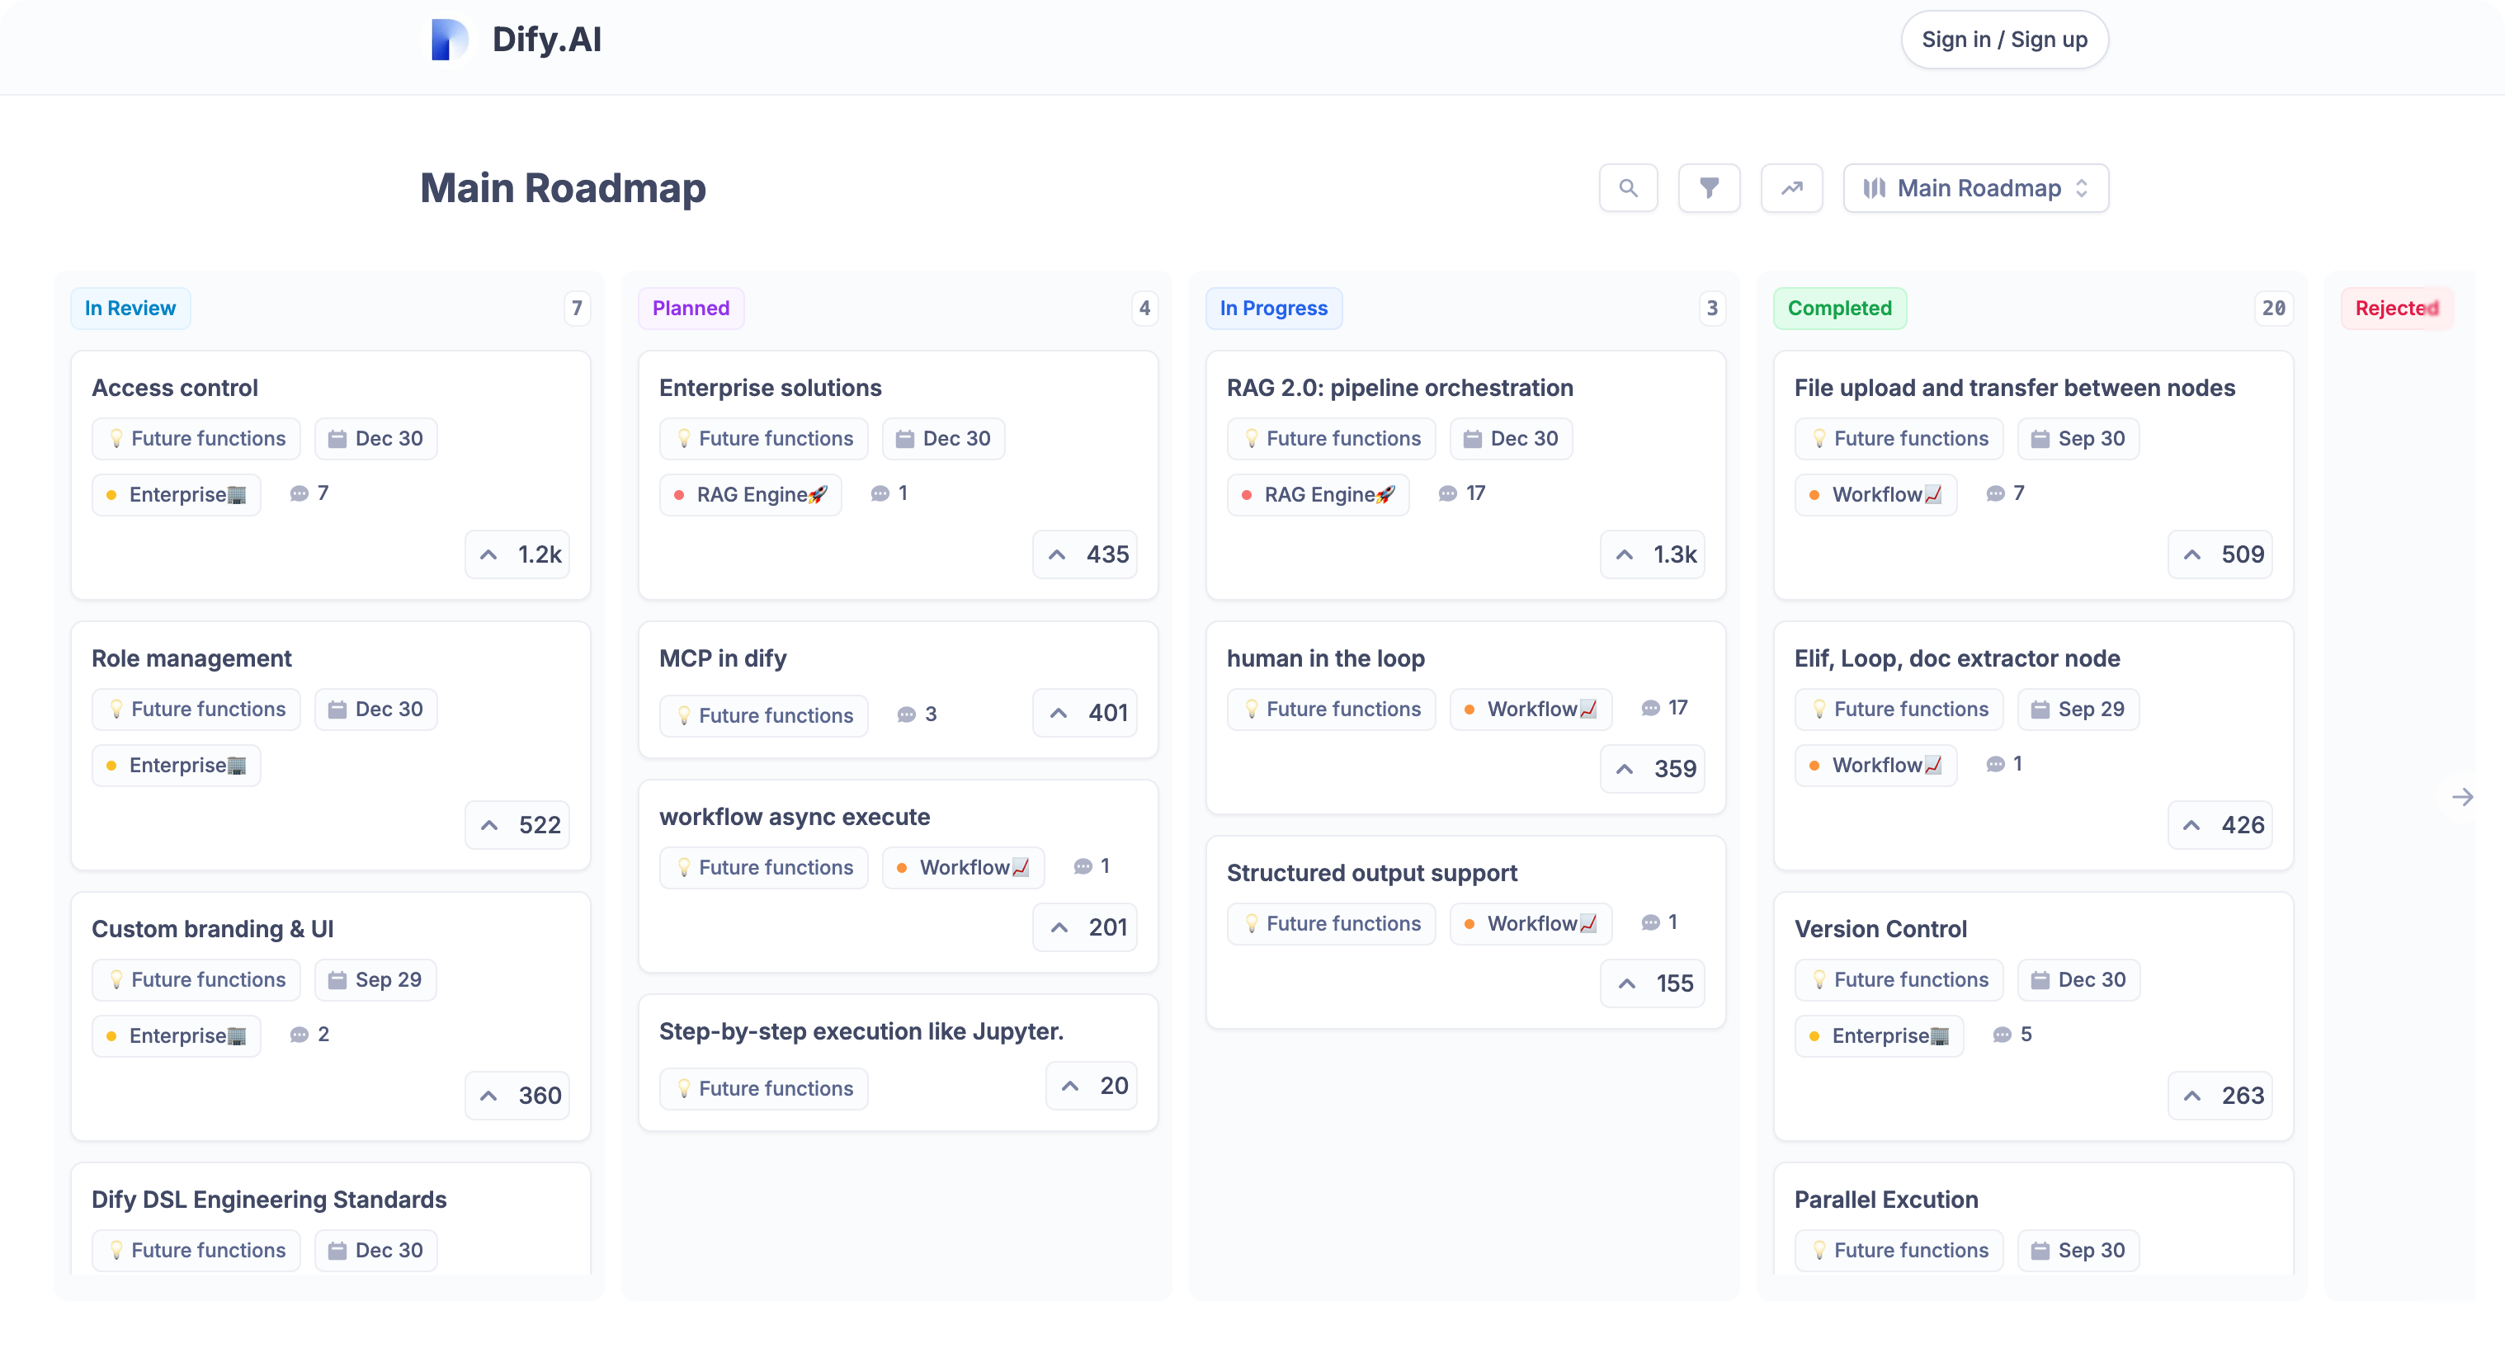The width and height of the screenshot is (2505, 1358).
Task: Click comment icon on MCP in dify card
Action: (906, 714)
